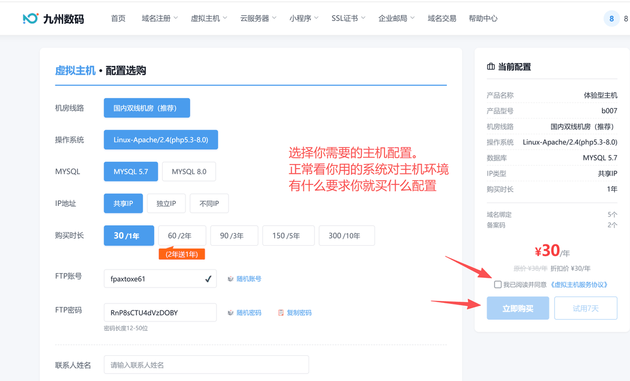Select the 150/5年 purchase duration
Image resolution: width=630 pixels, height=381 pixels.
(289, 236)
